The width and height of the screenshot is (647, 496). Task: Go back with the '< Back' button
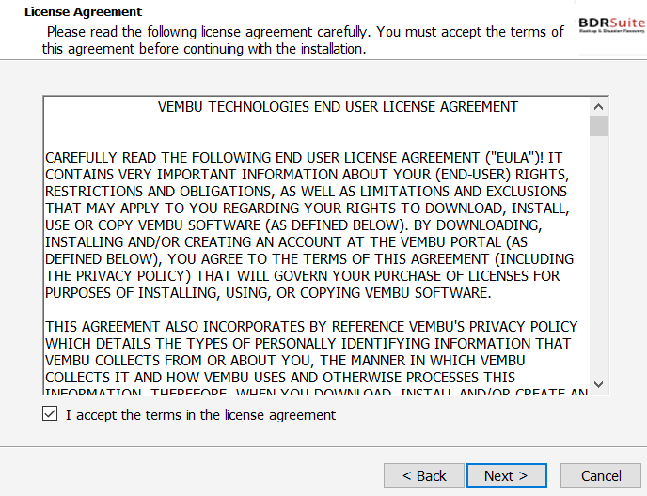[x=424, y=475]
